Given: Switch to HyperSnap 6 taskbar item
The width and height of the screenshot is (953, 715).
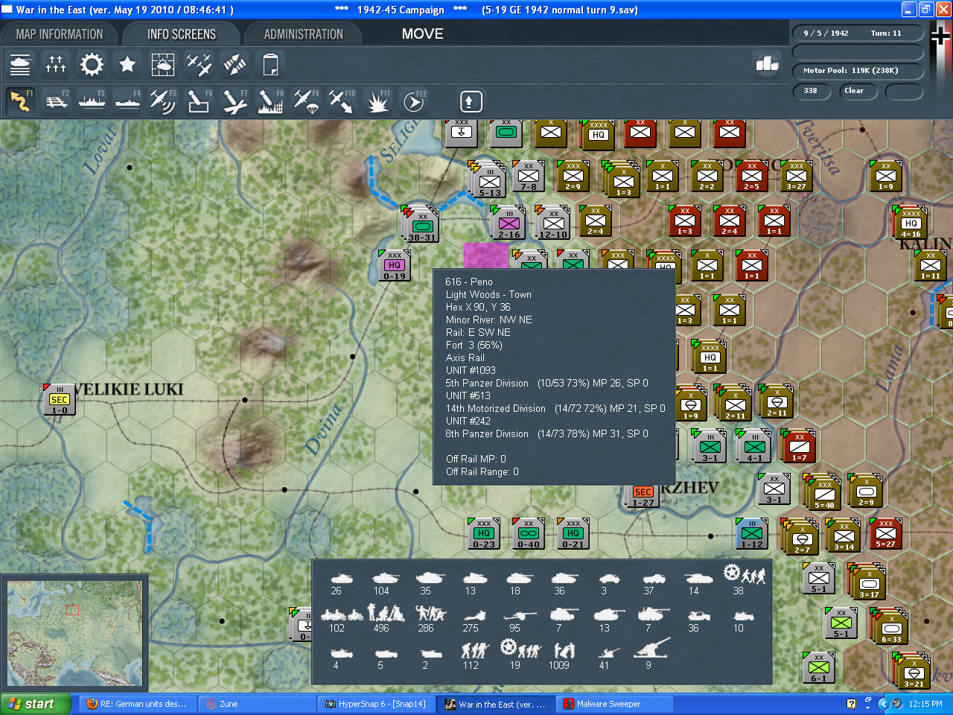Looking at the screenshot, I should pos(377,704).
